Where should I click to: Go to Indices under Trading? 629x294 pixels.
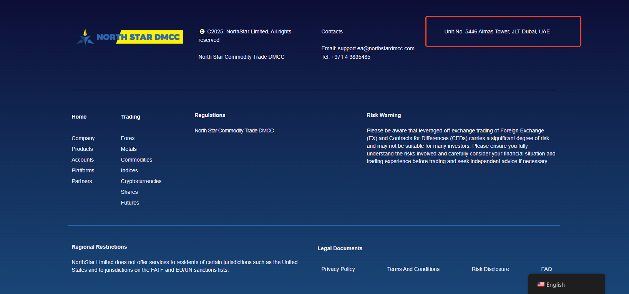pyautogui.click(x=129, y=170)
